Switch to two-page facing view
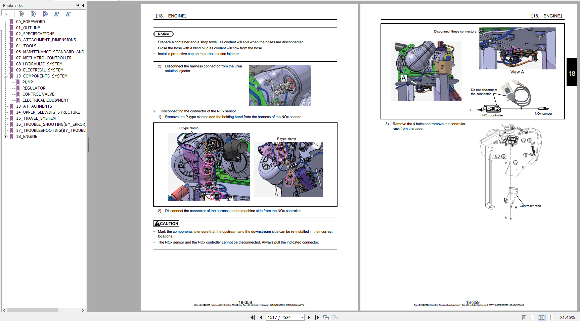Viewport: 580px width, 321px height. tap(541, 317)
